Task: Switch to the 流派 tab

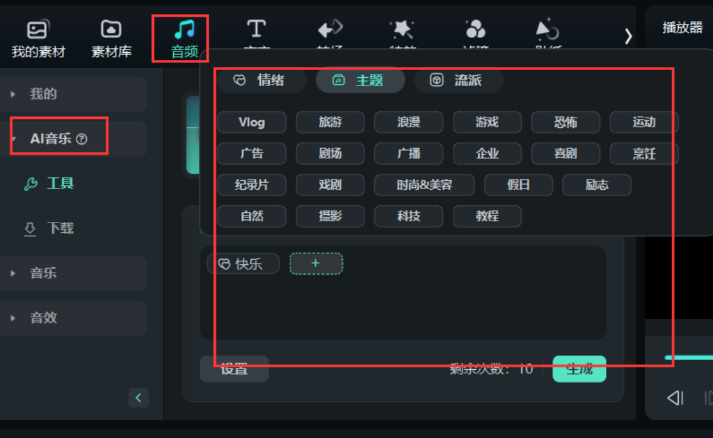Action: pos(459,81)
